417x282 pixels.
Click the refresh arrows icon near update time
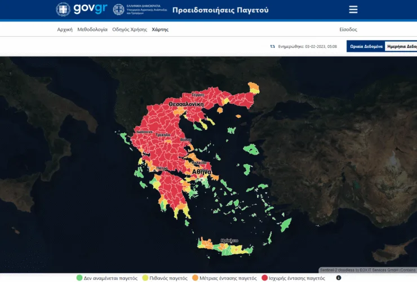click(x=273, y=46)
